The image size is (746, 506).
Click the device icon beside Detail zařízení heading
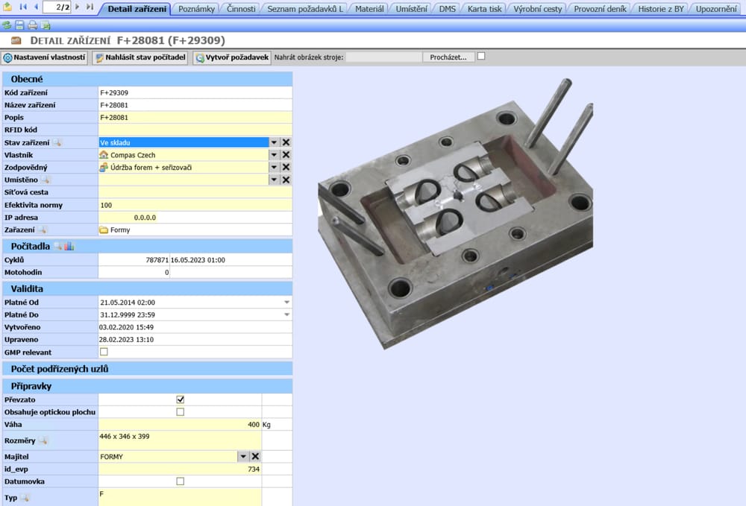(16, 41)
